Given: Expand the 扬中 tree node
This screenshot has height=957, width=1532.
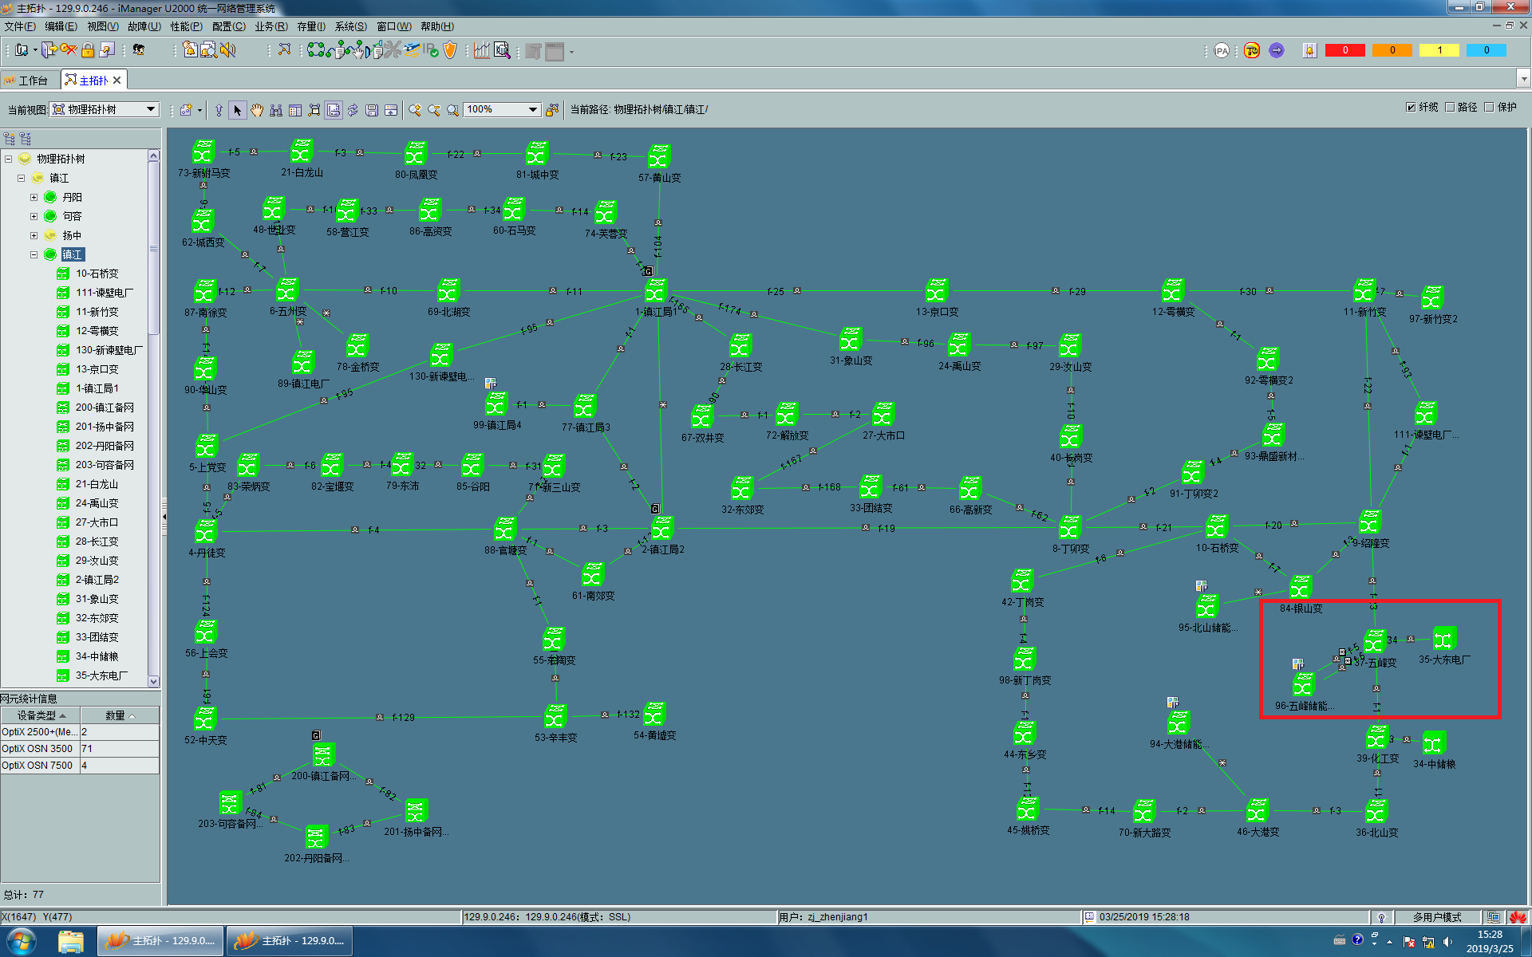Looking at the screenshot, I should (x=34, y=235).
